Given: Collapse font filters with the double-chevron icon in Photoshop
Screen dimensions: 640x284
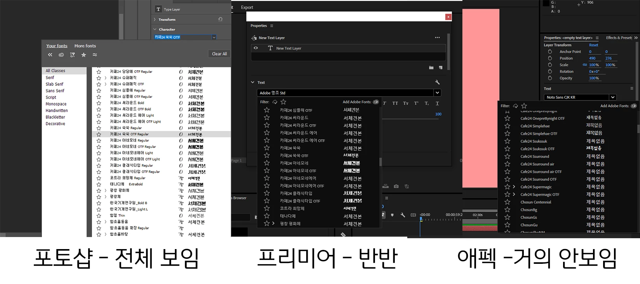Looking at the screenshot, I should [x=50, y=55].
